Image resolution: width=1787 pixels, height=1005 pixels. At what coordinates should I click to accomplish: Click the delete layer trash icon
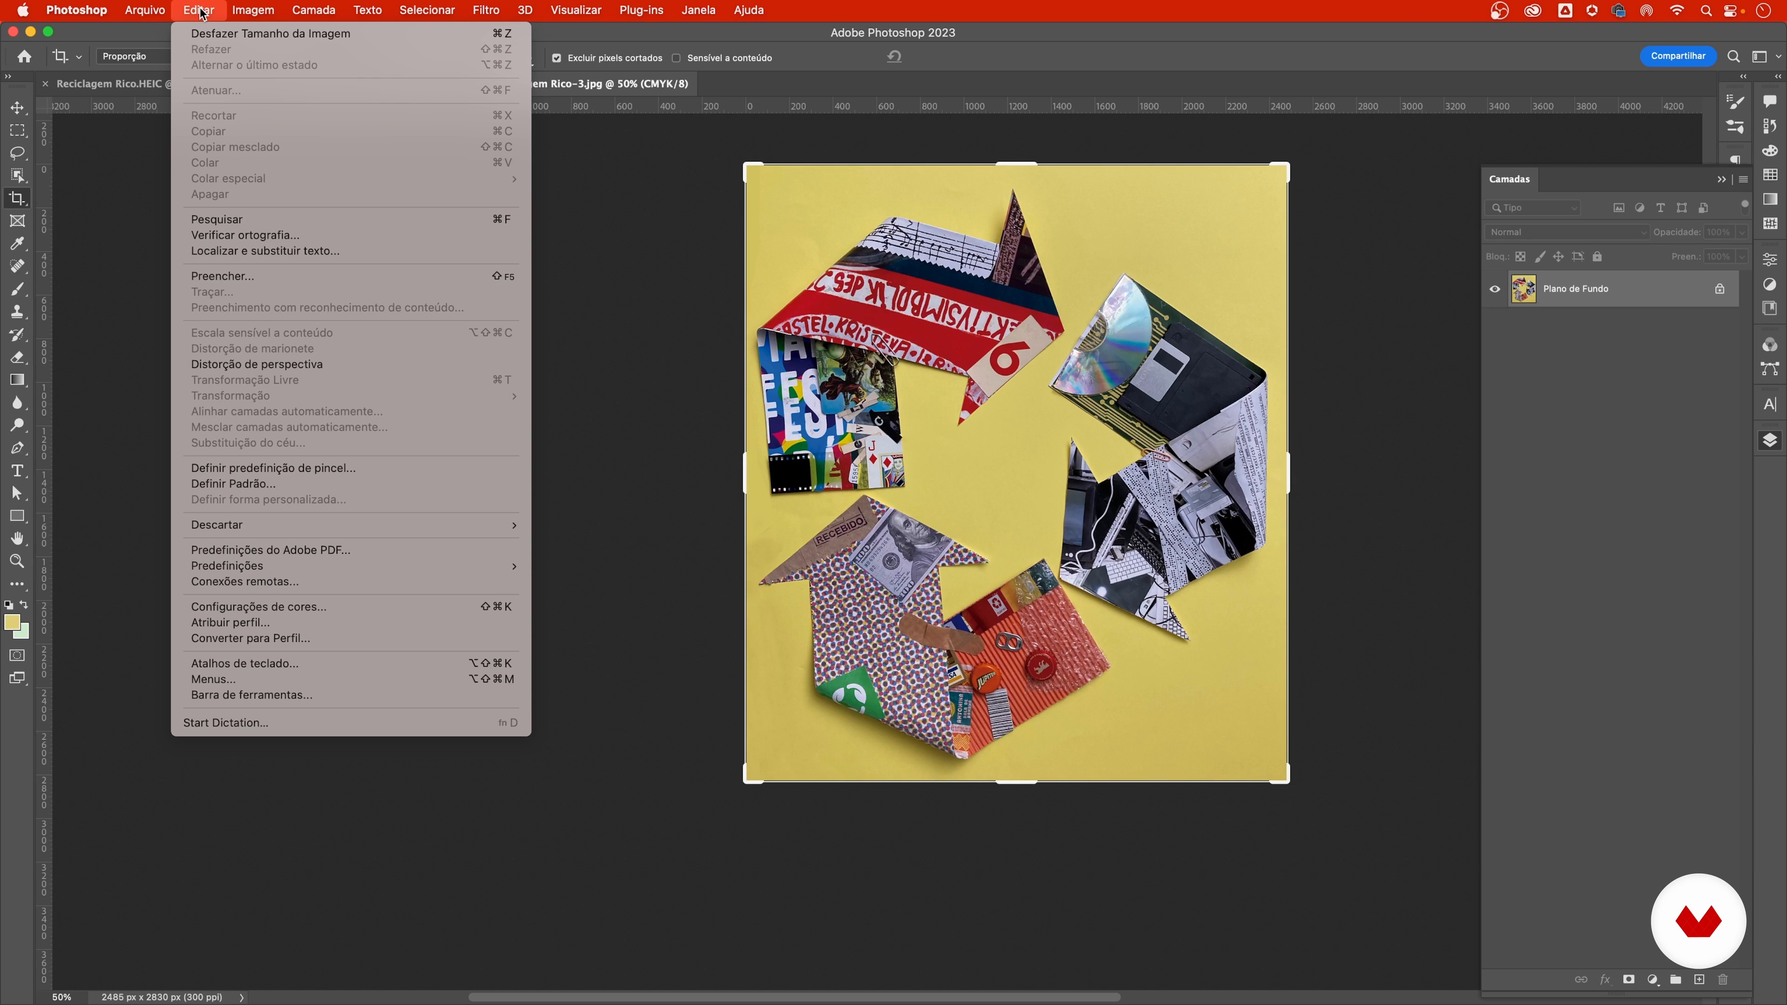1722,979
